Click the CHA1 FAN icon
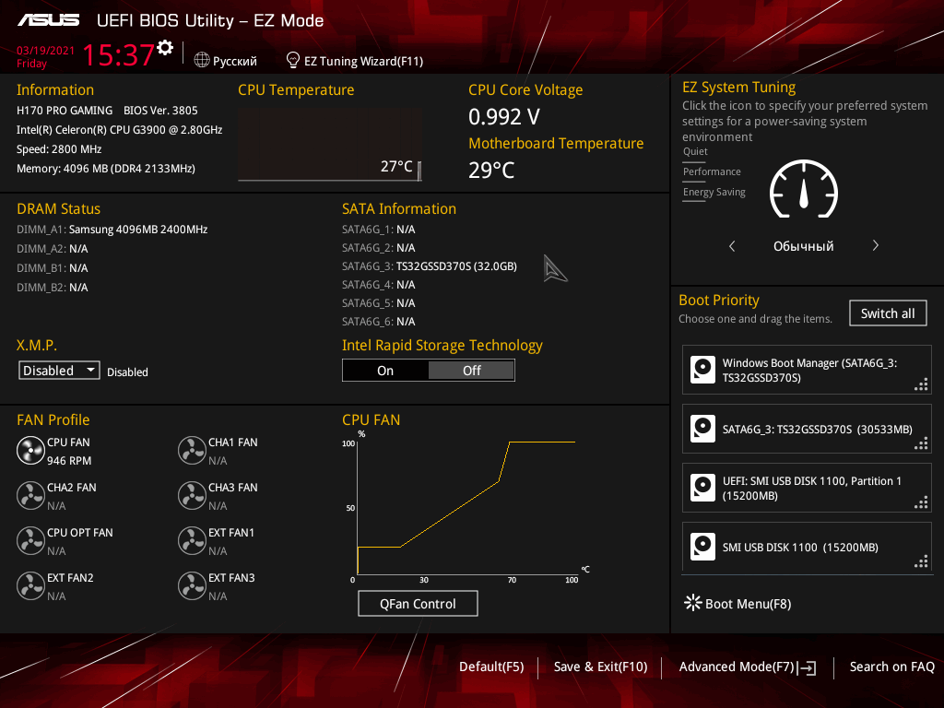 (x=192, y=450)
